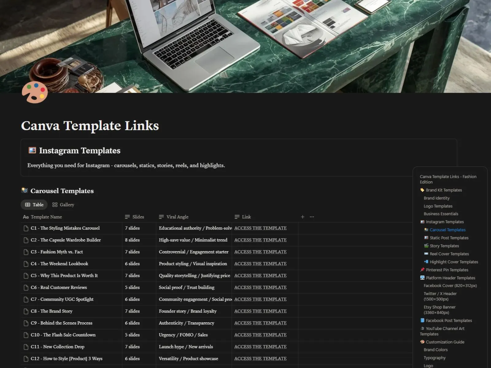491x368 pixels.
Task: Click the 'Social proof / Trust building' cell
Action: [x=194, y=288]
